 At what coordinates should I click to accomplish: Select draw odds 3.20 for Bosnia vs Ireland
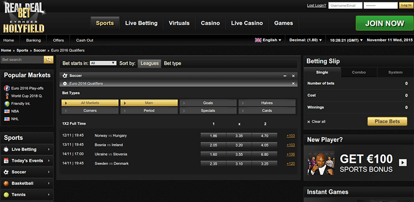point(239,145)
